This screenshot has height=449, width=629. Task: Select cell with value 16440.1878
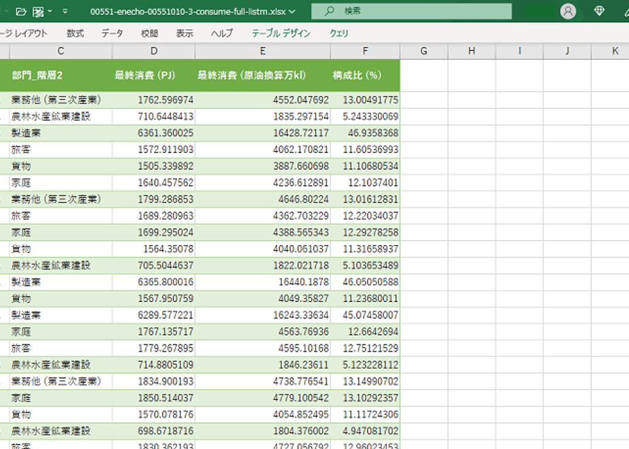tap(263, 282)
